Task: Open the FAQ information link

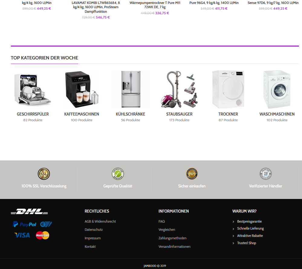Action: pos(162,221)
